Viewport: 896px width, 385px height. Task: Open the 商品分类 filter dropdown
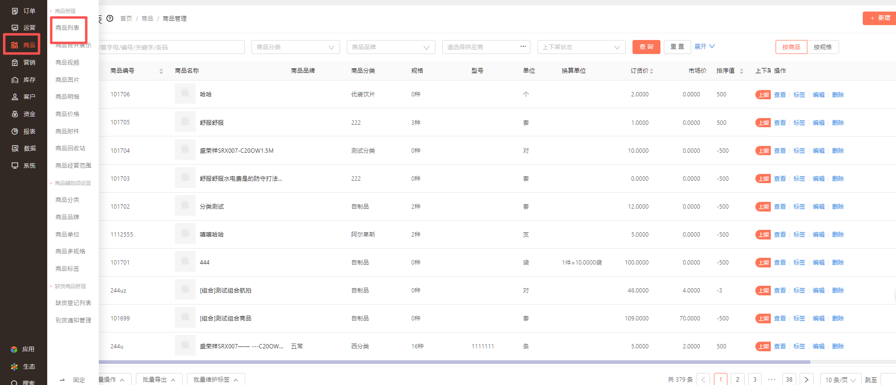296,47
